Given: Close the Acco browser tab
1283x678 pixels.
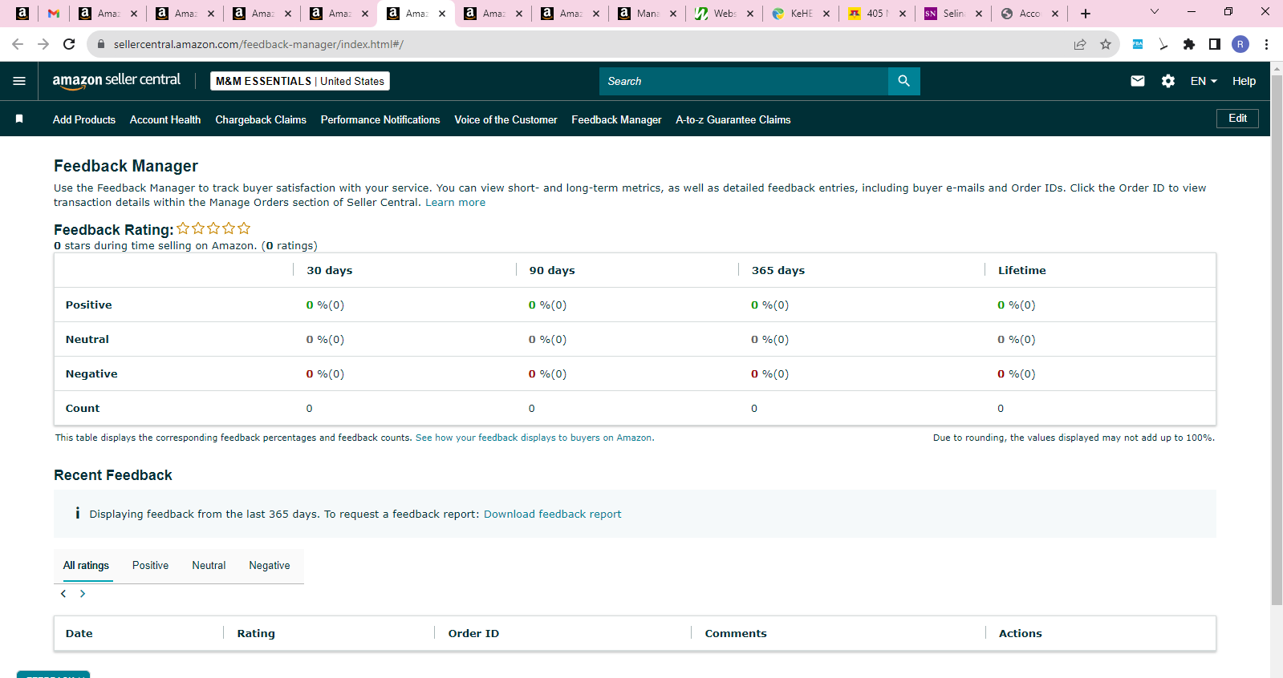Looking at the screenshot, I should [x=1055, y=14].
